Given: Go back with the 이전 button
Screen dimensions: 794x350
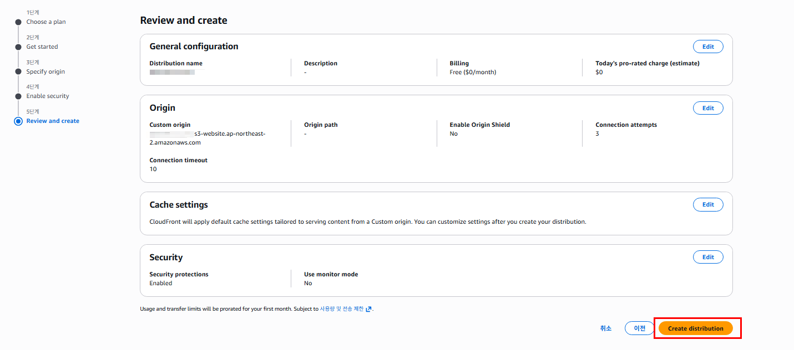Looking at the screenshot, I should point(640,328).
